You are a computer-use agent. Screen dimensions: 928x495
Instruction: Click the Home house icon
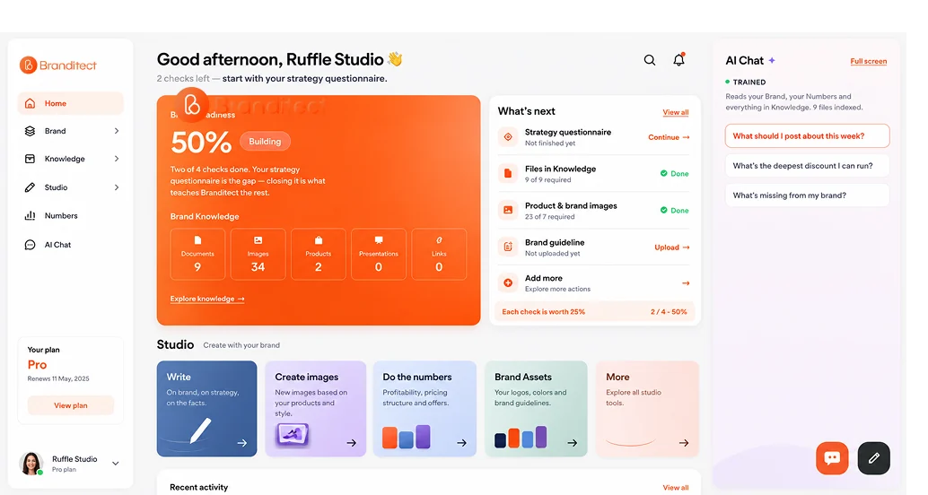point(31,103)
